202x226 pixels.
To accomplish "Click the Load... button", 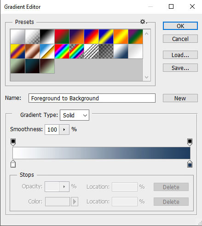I will point(180,55).
